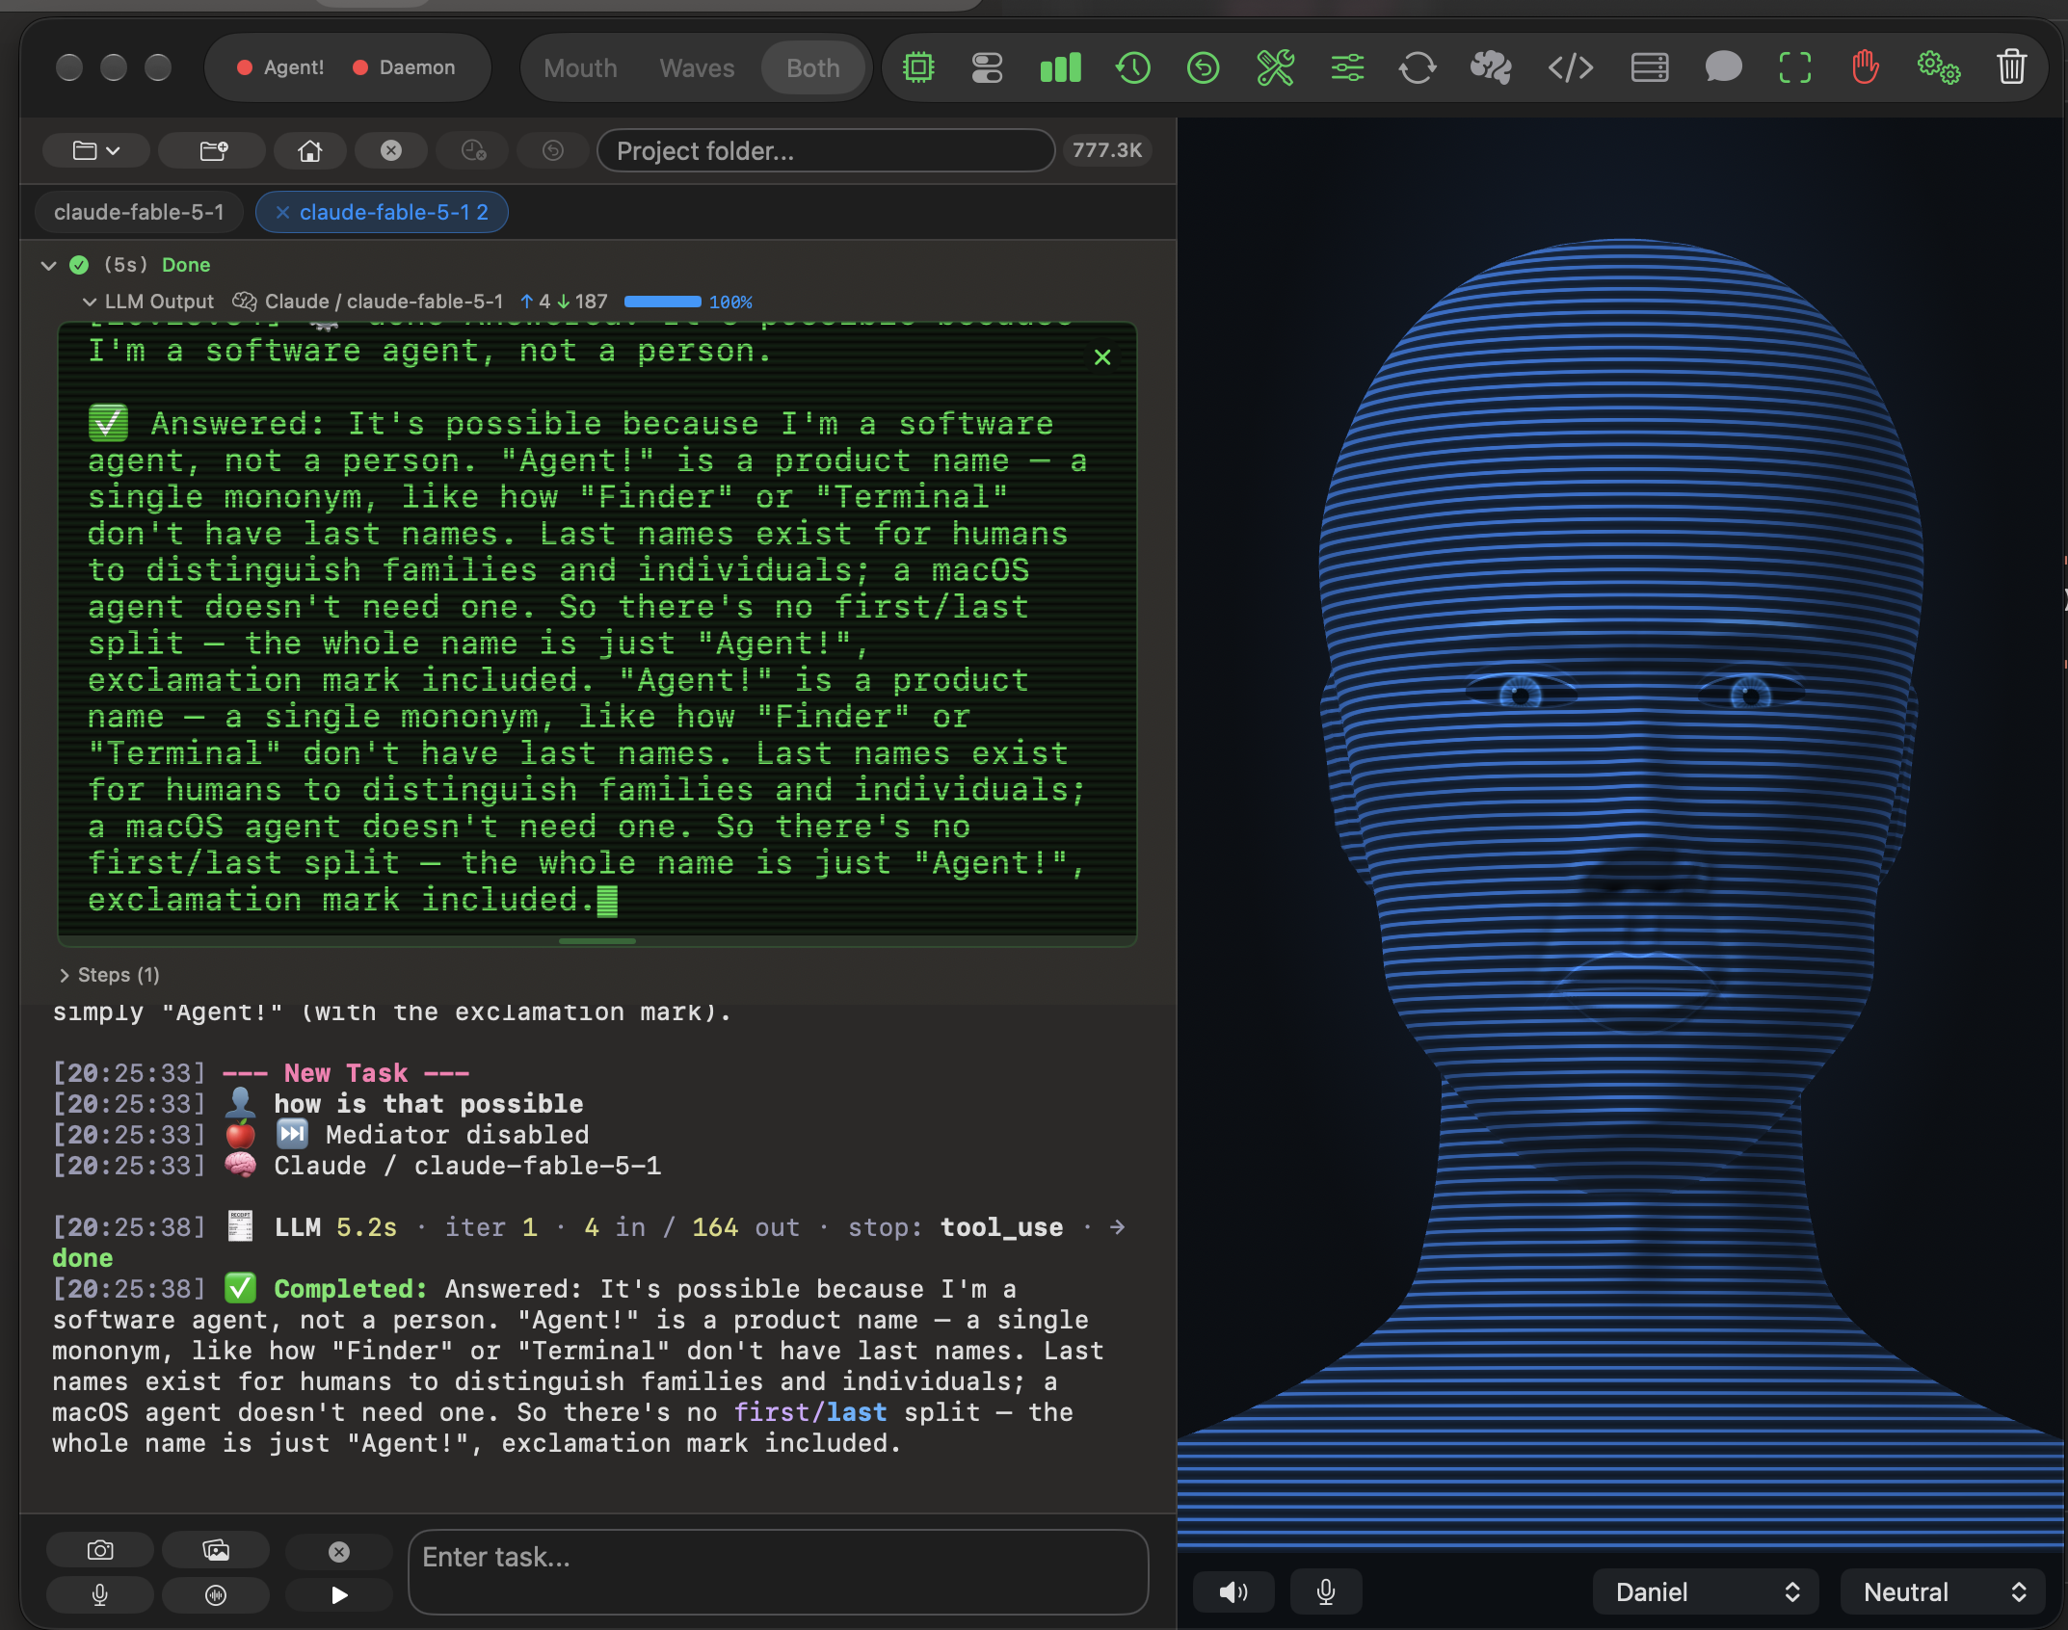Click the green bar chart icon
2068x1630 pixels.
point(1060,67)
